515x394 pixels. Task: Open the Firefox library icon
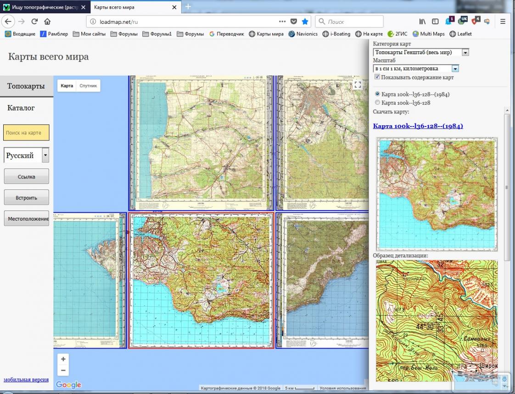422,21
